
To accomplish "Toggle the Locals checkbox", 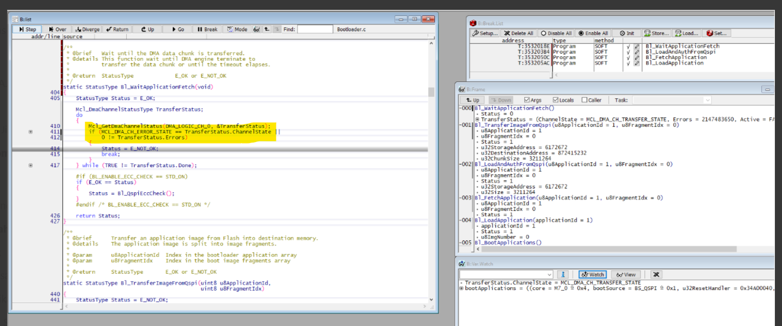I will pyautogui.click(x=563, y=100).
